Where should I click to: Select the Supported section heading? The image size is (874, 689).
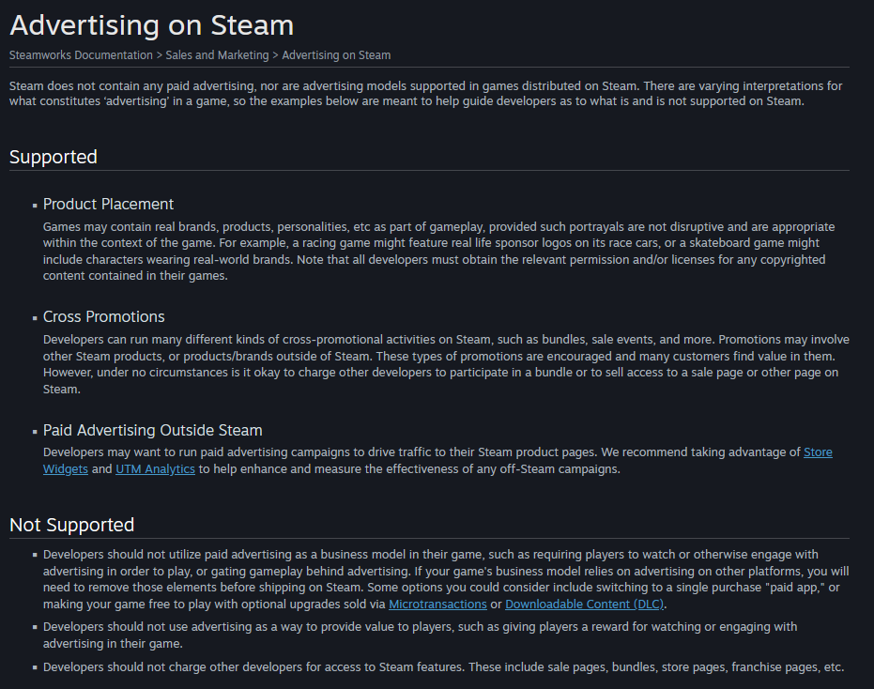coord(53,157)
